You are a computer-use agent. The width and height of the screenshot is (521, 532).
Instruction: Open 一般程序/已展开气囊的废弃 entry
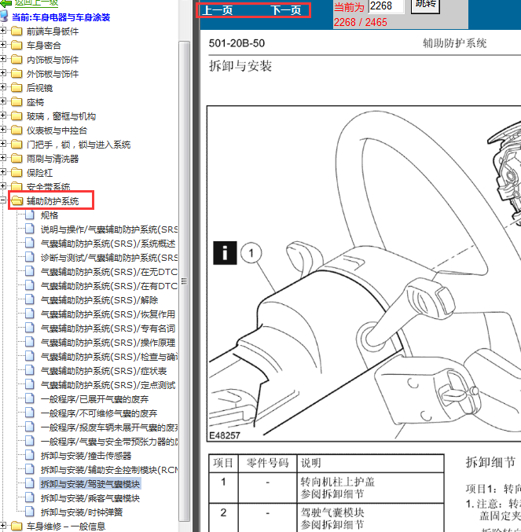click(94, 399)
